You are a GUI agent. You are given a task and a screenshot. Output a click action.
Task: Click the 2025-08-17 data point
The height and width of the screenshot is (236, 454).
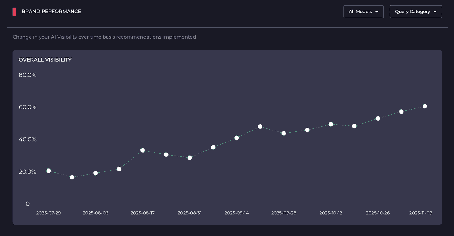(143, 150)
